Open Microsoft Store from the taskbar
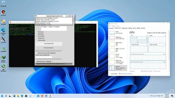Screen dimensions: 175x98 click(x=26, y=96)
